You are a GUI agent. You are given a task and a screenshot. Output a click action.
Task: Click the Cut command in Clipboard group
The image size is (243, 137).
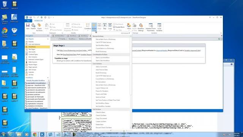tap(52, 24)
